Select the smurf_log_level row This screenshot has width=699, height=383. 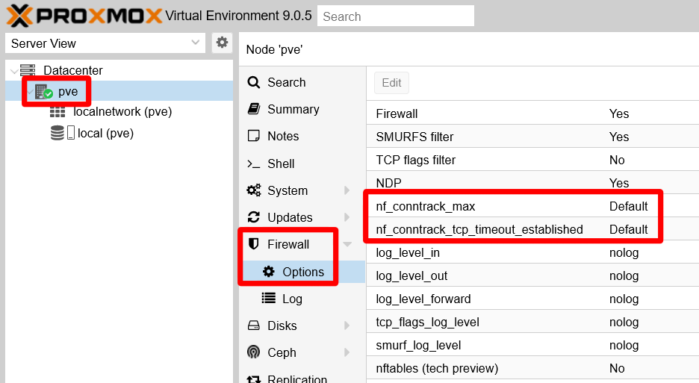(x=532, y=345)
